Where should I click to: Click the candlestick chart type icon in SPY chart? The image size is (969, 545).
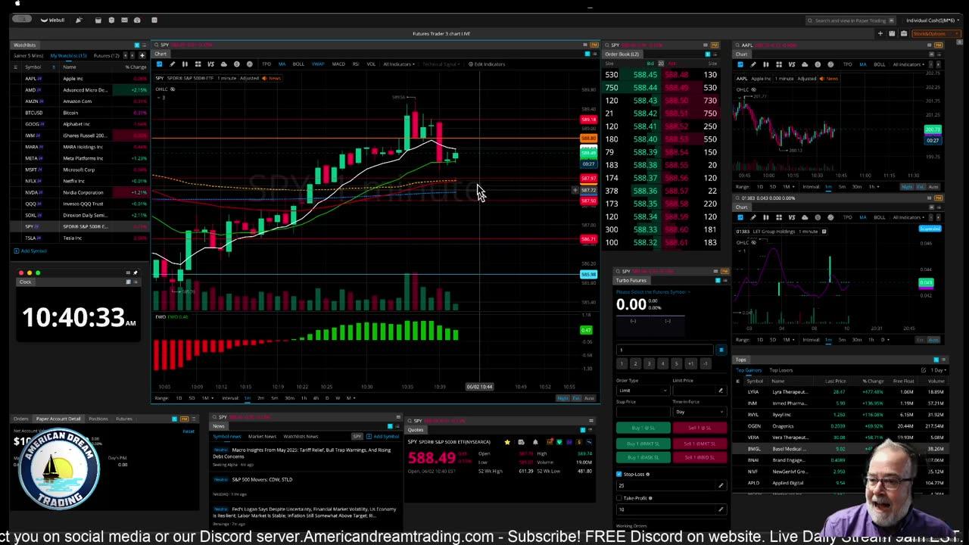click(185, 64)
